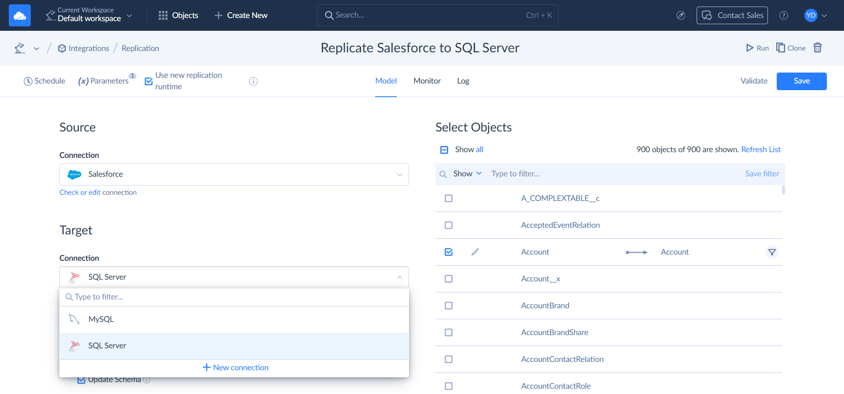Switch to the Monitor tab
The width and height of the screenshot is (844, 394).
(427, 81)
